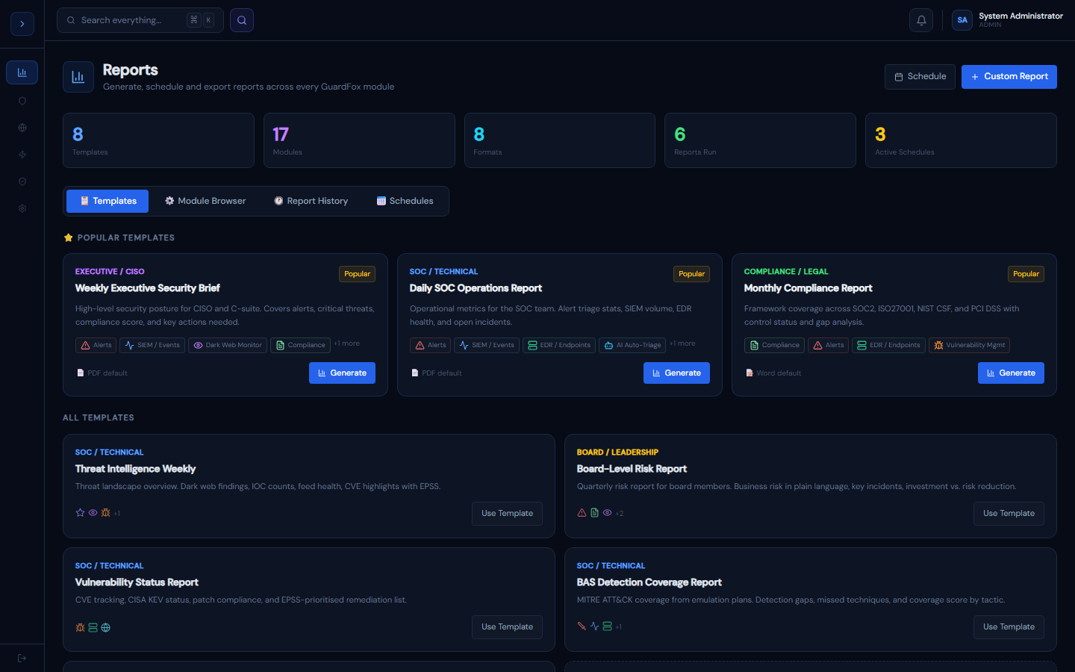The width and height of the screenshot is (1075, 672).
Task: Click the pulse icon in BAS Detection Coverage
Action: click(594, 626)
